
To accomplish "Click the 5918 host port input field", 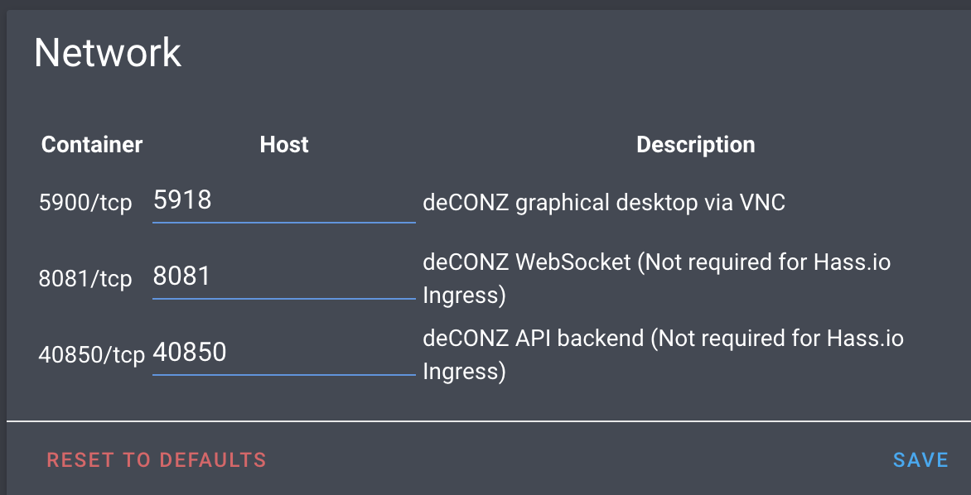I will (282, 200).
